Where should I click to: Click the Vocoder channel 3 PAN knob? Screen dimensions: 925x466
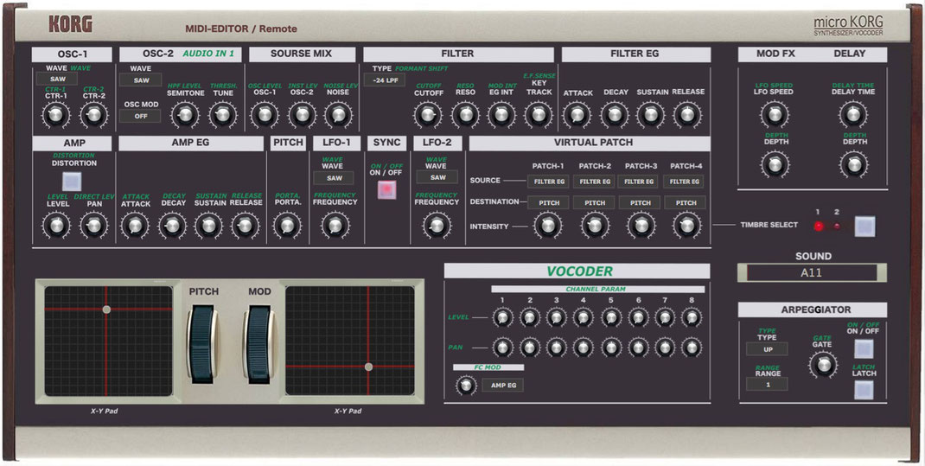(557, 348)
